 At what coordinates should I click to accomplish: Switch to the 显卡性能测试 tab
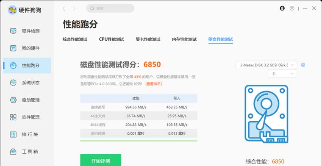[x=148, y=39]
